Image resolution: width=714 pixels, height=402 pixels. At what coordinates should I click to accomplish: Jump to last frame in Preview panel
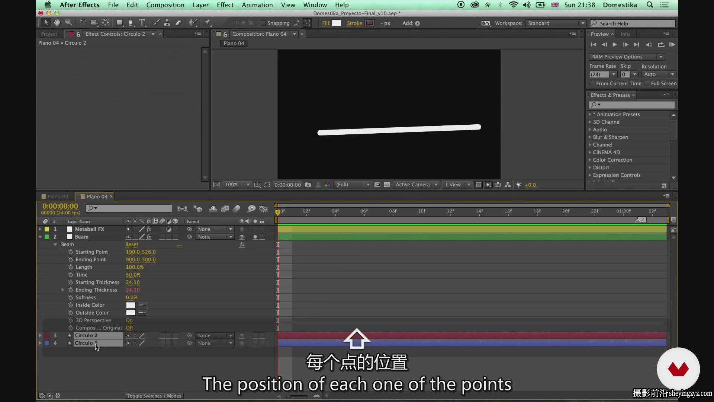pyautogui.click(x=637, y=45)
